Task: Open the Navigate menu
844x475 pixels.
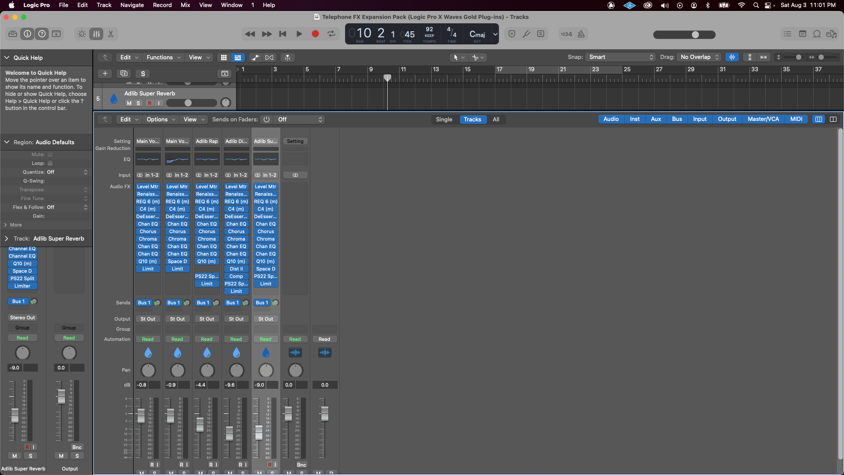Action: point(132,5)
